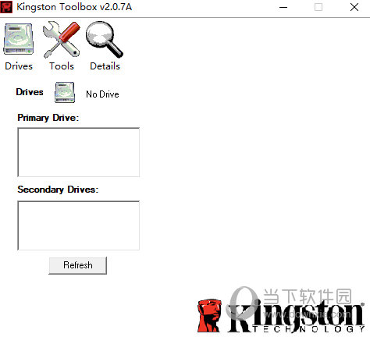Open the Details magnifying glass icon
370x337 pixels.
(105, 39)
